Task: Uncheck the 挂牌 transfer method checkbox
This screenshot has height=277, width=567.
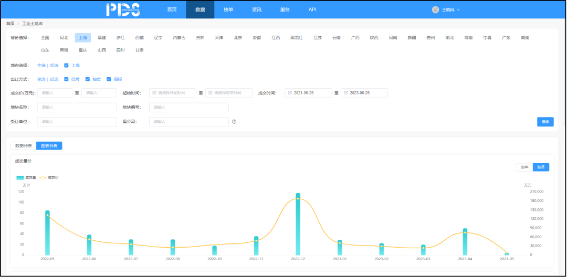Action: coord(66,79)
